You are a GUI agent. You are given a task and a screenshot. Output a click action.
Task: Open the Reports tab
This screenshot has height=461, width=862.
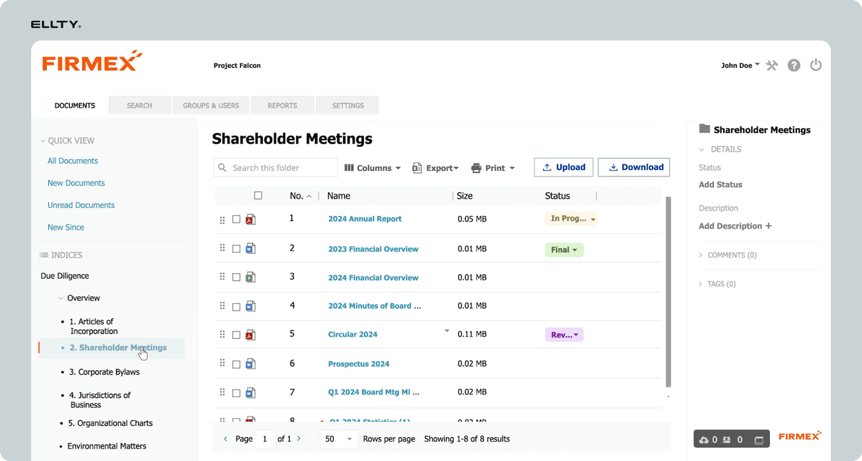[x=282, y=105]
